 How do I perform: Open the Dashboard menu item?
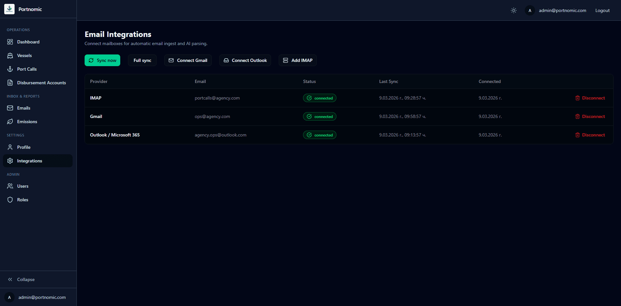click(28, 42)
